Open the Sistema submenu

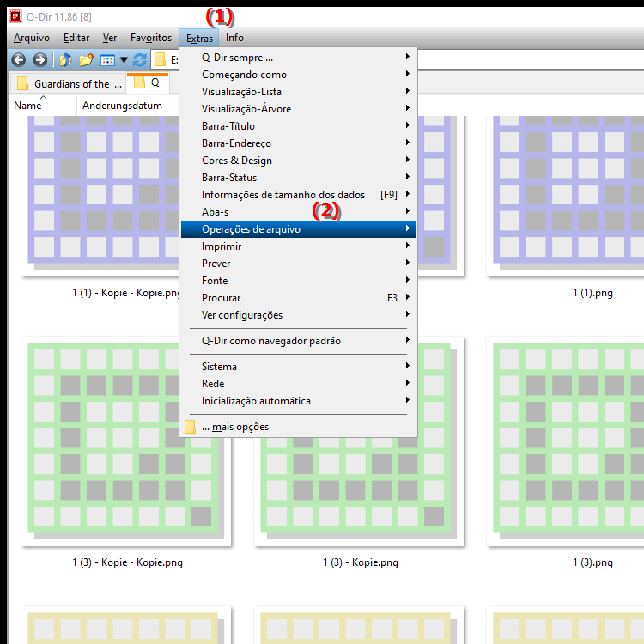[298, 367]
